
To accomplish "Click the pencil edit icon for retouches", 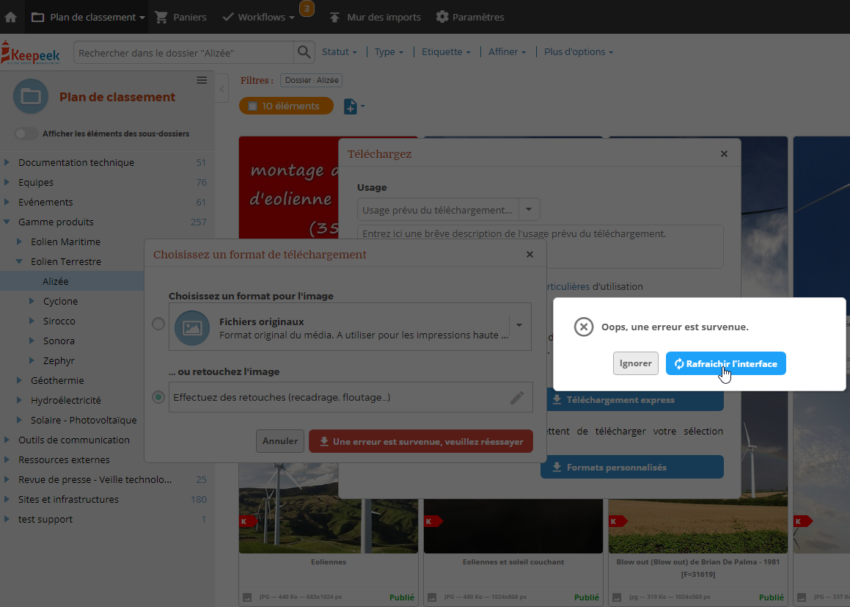I will coord(516,398).
